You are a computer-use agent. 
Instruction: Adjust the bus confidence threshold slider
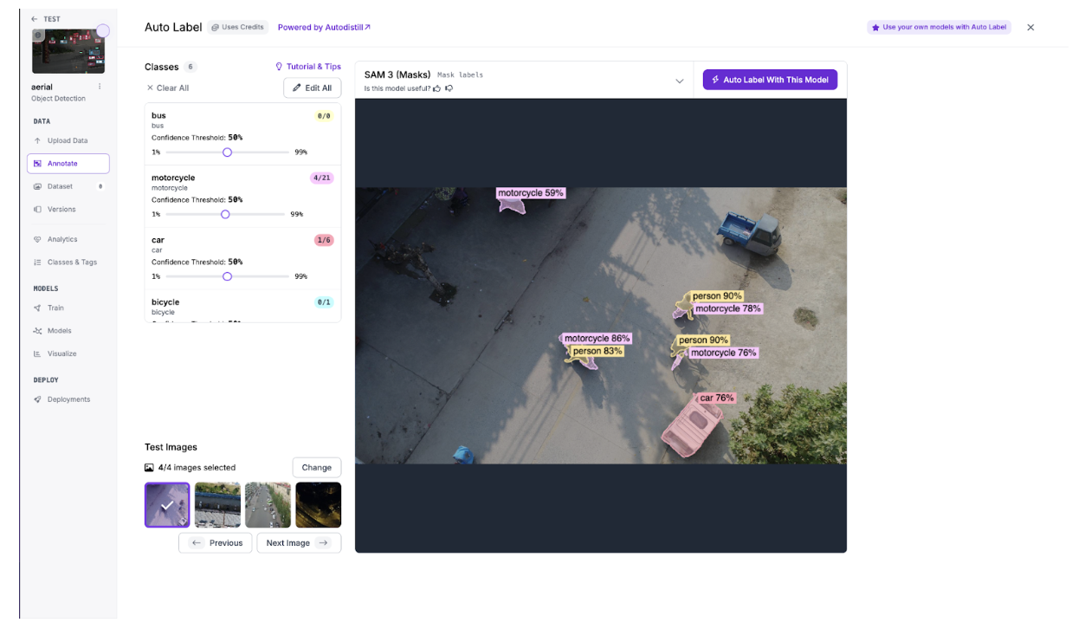pyautogui.click(x=227, y=152)
